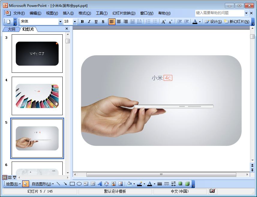Viewport: 257px width, 197px height.
Task: Open the 视图 (View) menu
Action: 52,13
